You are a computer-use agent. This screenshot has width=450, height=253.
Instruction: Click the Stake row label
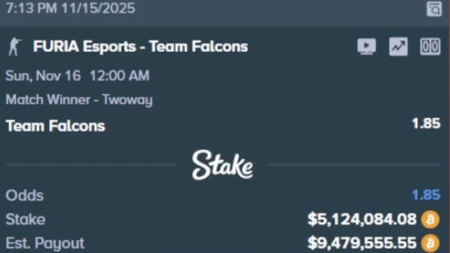point(25,219)
